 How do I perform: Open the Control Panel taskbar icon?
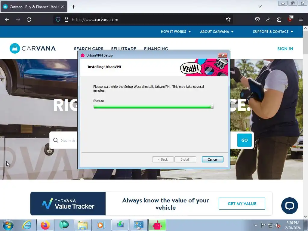[x=139, y=225]
